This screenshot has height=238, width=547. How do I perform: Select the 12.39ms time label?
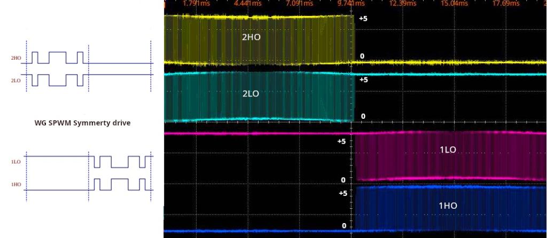402,4
